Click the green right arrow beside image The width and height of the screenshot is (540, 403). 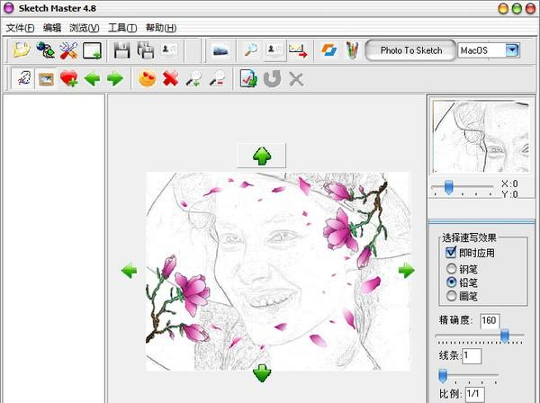point(407,270)
